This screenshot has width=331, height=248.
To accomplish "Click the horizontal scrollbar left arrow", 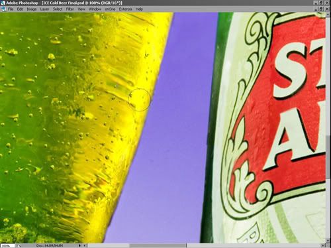I will click(85, 245).
